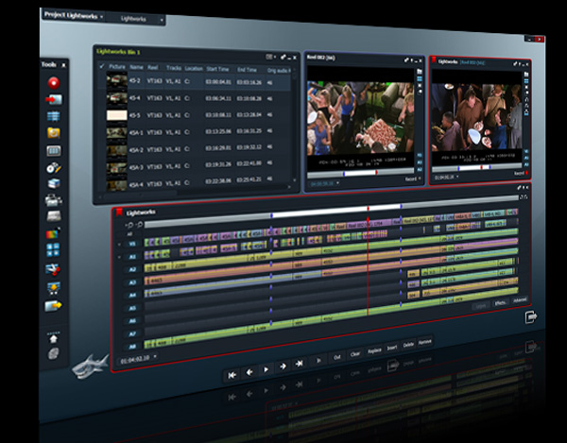Viewport: 567px width, 443px height.
Task: Open the yellow folder Search tool
Action: coord(54,133)
